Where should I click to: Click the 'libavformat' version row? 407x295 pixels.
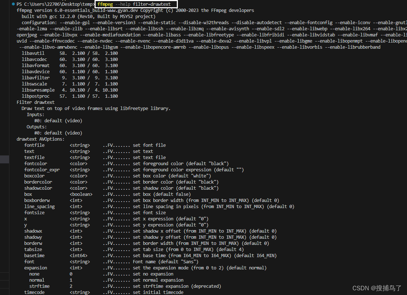coord(70,65)
